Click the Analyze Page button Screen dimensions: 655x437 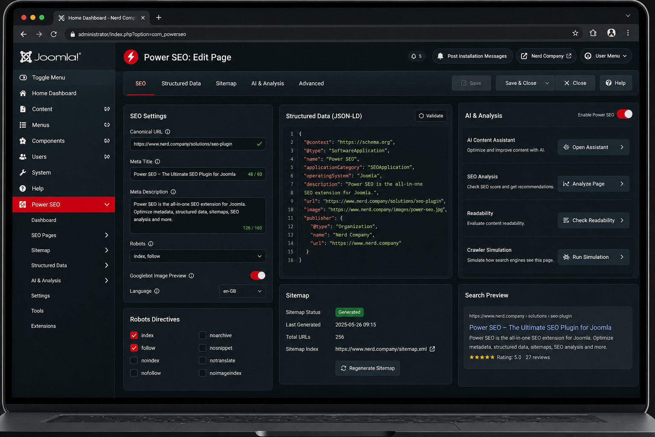pos(594,184)
